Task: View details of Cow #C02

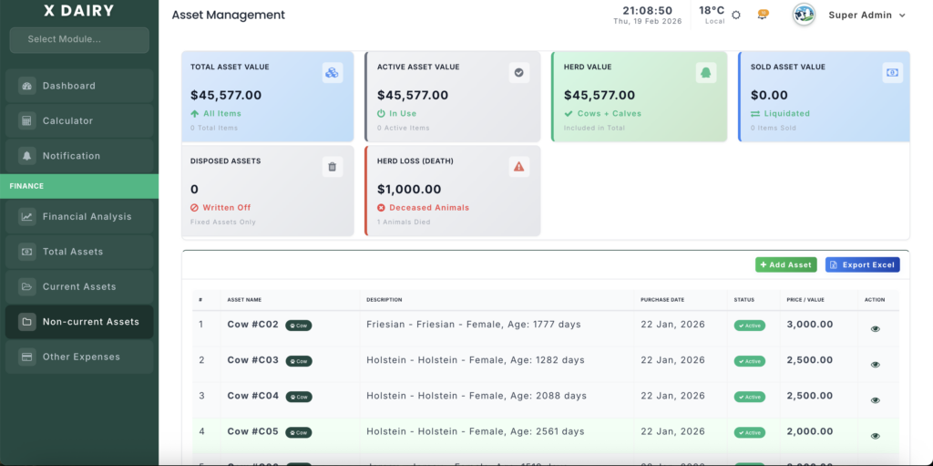Action: click(875, 328)
